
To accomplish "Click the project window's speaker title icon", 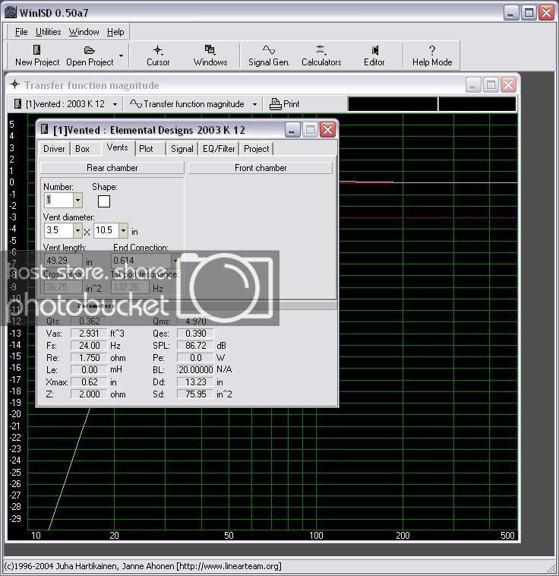I will (45, 129).
